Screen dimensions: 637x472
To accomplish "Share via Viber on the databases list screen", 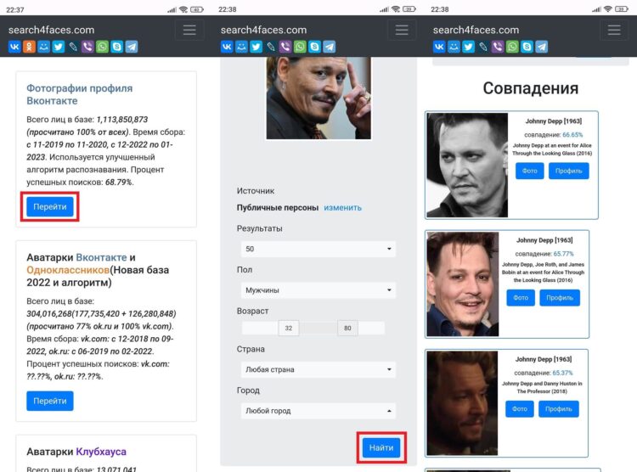I will click(87, 47).
